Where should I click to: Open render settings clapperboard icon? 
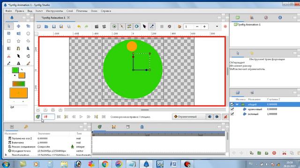point(97,27)
